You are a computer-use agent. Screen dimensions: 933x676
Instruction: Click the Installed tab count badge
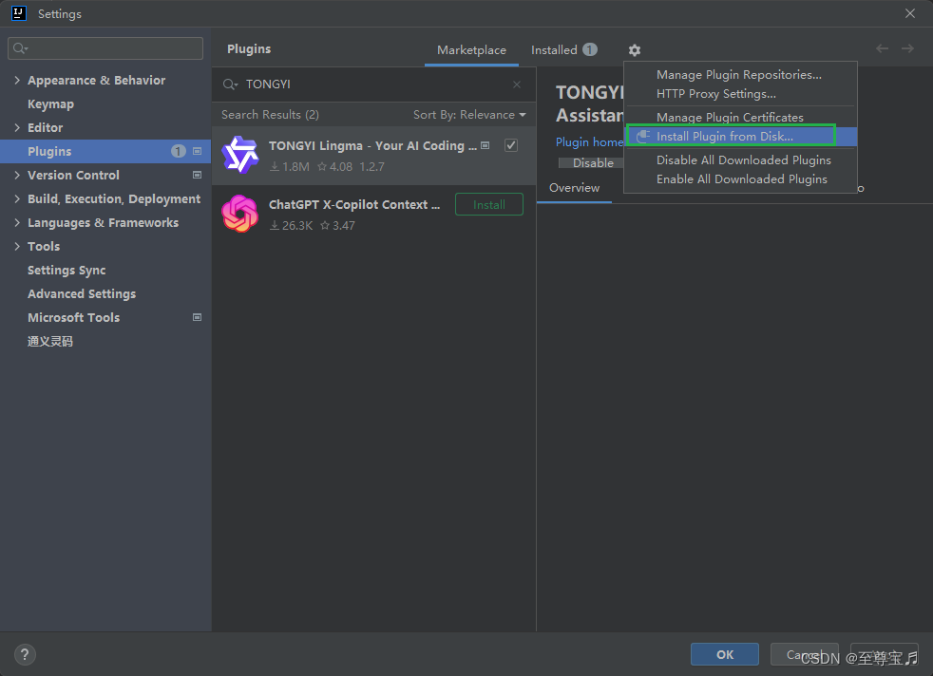click(x=590, y=49)
